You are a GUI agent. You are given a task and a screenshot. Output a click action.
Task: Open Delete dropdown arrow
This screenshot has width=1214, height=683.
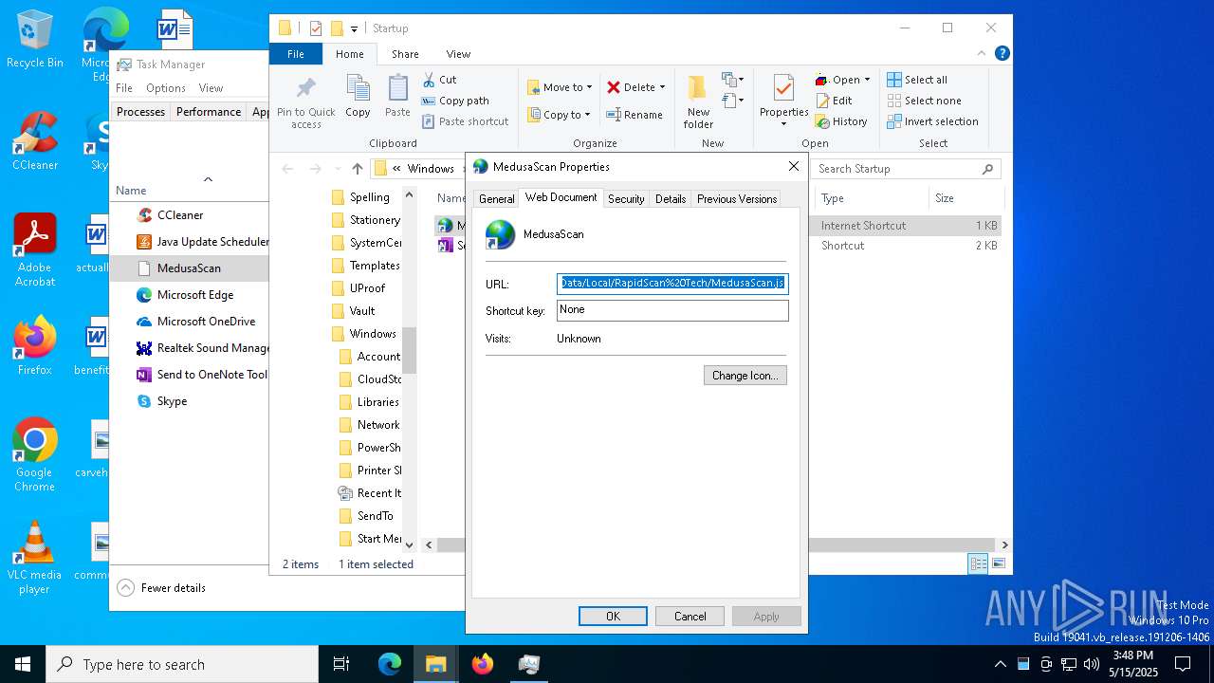coord(662,87)
